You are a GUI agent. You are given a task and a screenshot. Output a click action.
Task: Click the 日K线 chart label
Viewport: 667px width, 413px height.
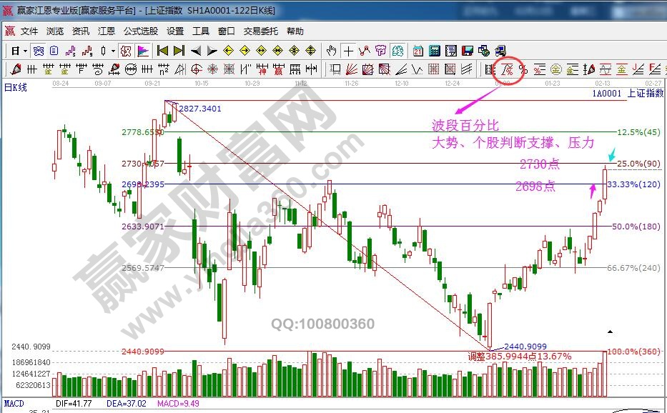[16, 87]
